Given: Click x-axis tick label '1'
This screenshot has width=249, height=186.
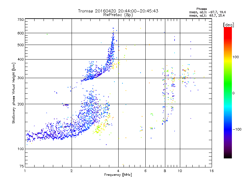Looking at the screenshot, I should [x=25, y=171].
